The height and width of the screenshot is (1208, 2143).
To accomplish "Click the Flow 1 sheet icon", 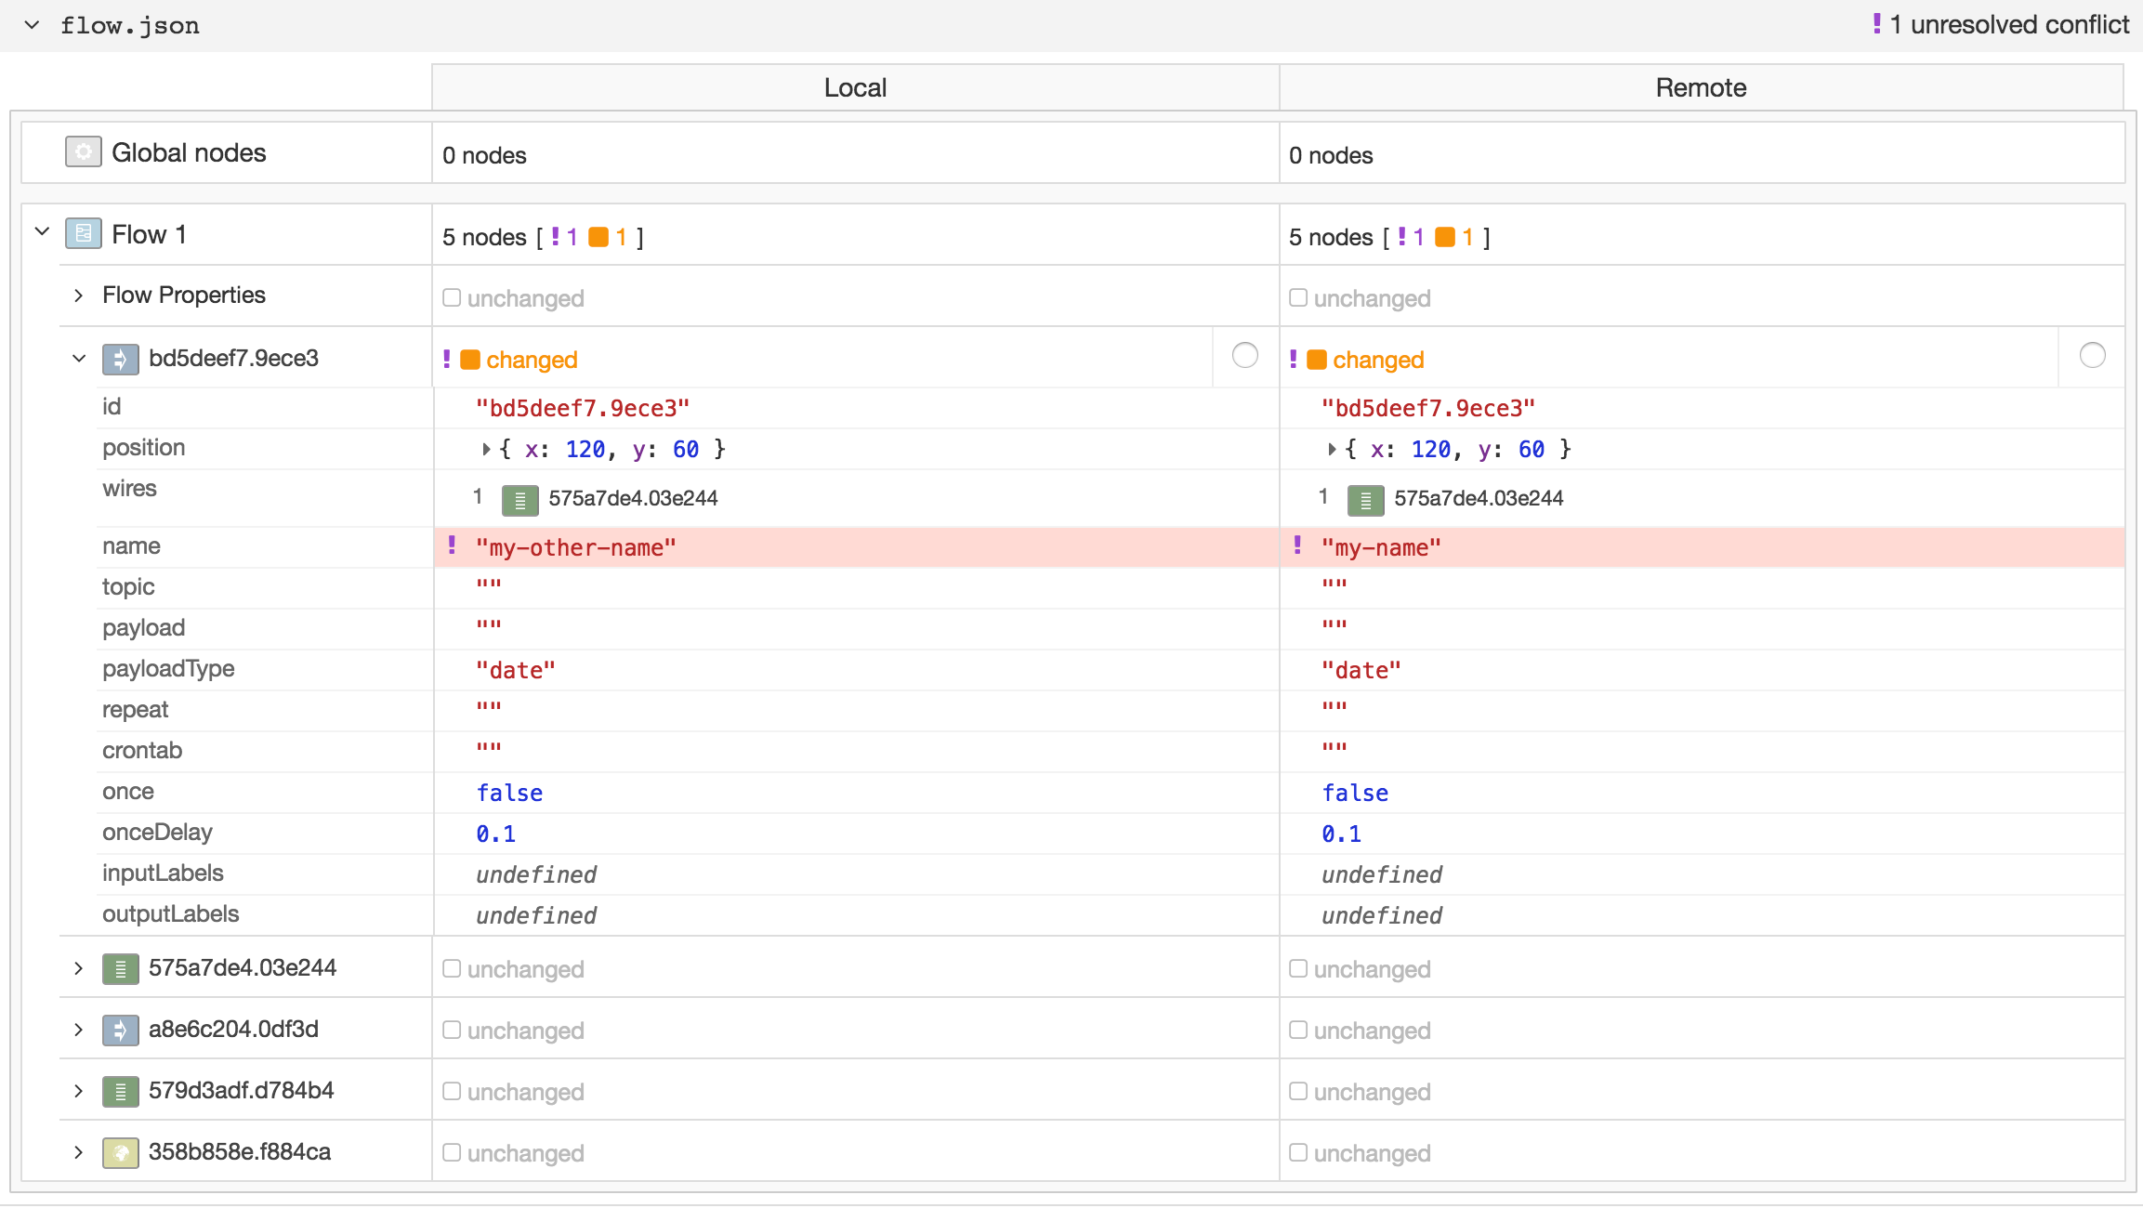I will tap(83, 232).
